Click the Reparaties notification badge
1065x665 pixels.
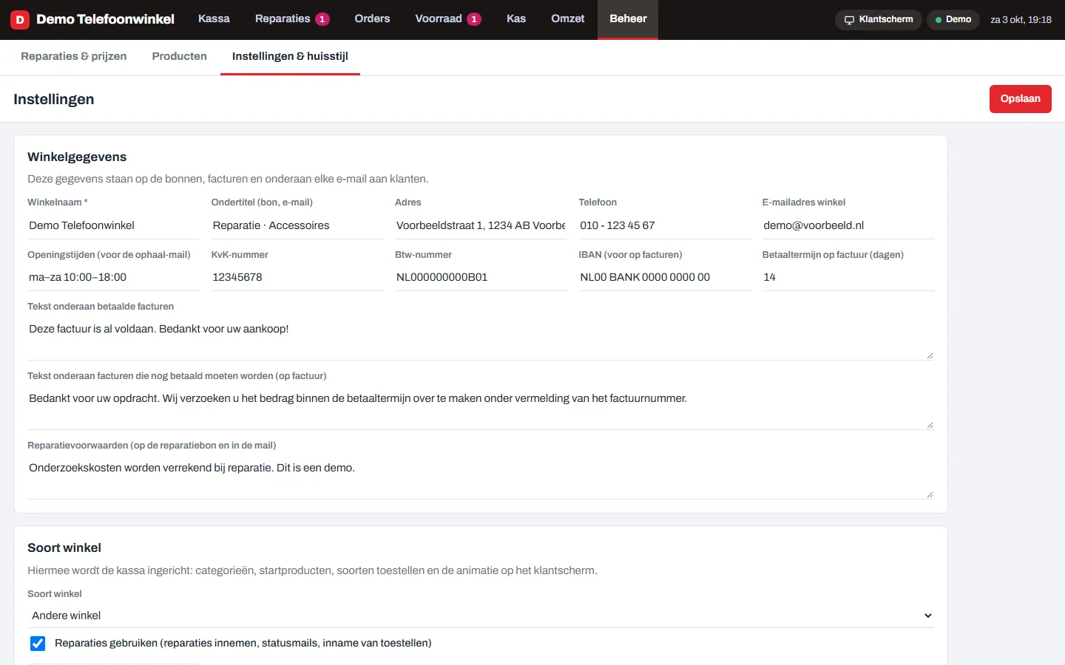(322, 19)
